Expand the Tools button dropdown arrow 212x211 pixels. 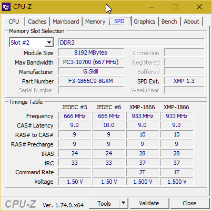[124, 203]
